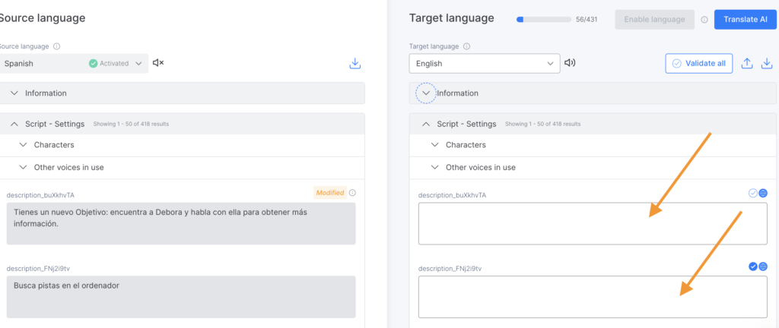Click the globe icon for description_FNj2i9tv
Screen dimensions: 779x328
(762, 266)
